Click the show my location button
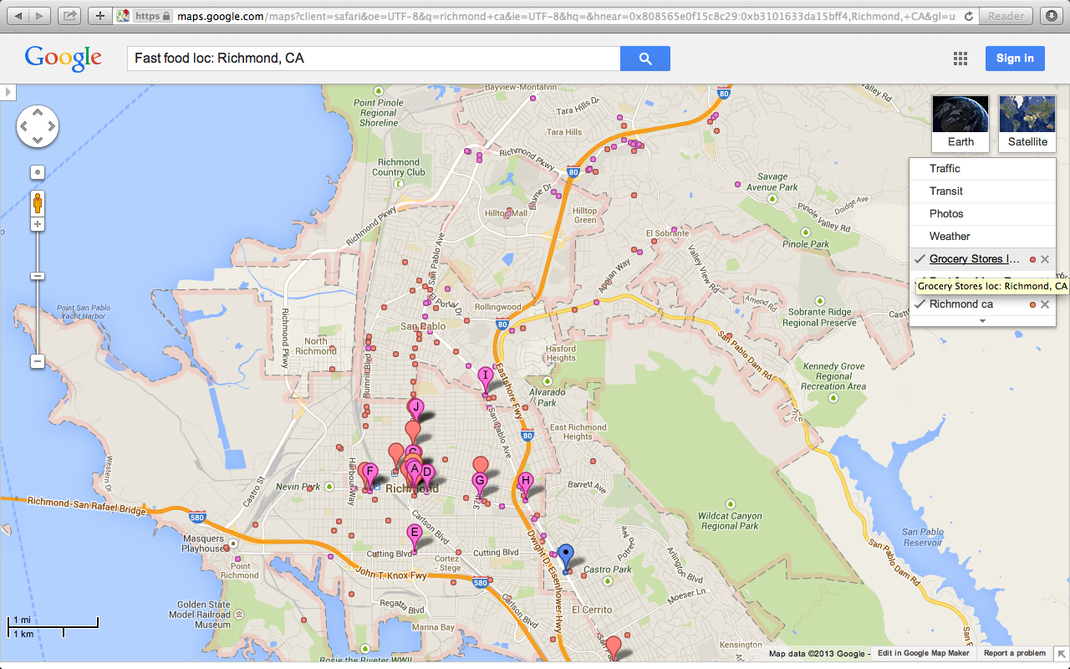 (x=38, y=172)
